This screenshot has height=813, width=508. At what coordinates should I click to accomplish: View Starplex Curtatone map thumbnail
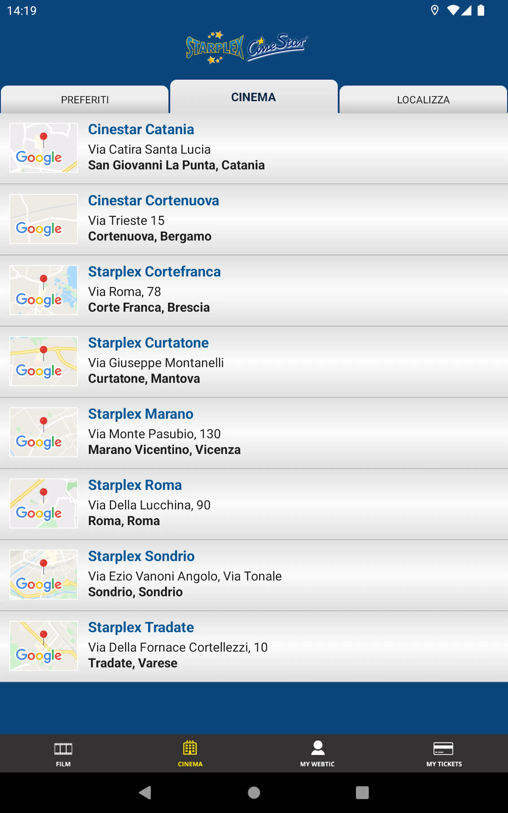(x=44, y=361)
